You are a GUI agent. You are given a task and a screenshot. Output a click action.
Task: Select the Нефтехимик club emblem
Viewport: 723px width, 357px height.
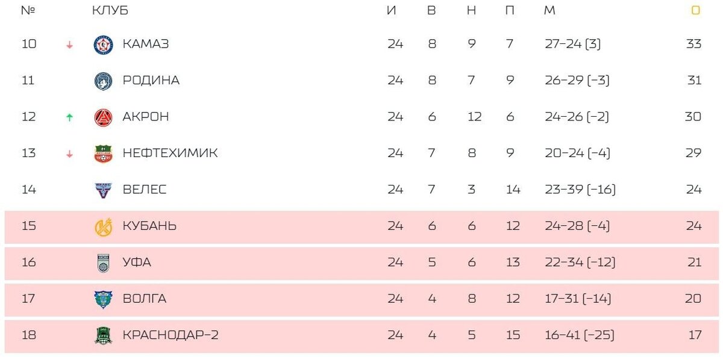[x=103, y=154]
